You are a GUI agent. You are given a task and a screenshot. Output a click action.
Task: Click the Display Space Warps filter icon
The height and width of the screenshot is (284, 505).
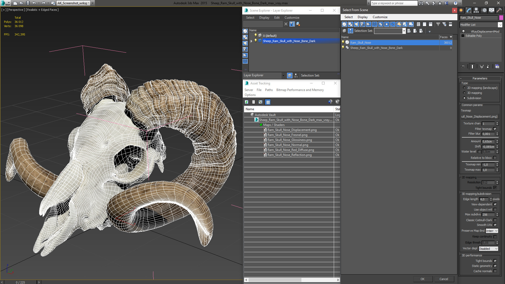pos(375,24)
